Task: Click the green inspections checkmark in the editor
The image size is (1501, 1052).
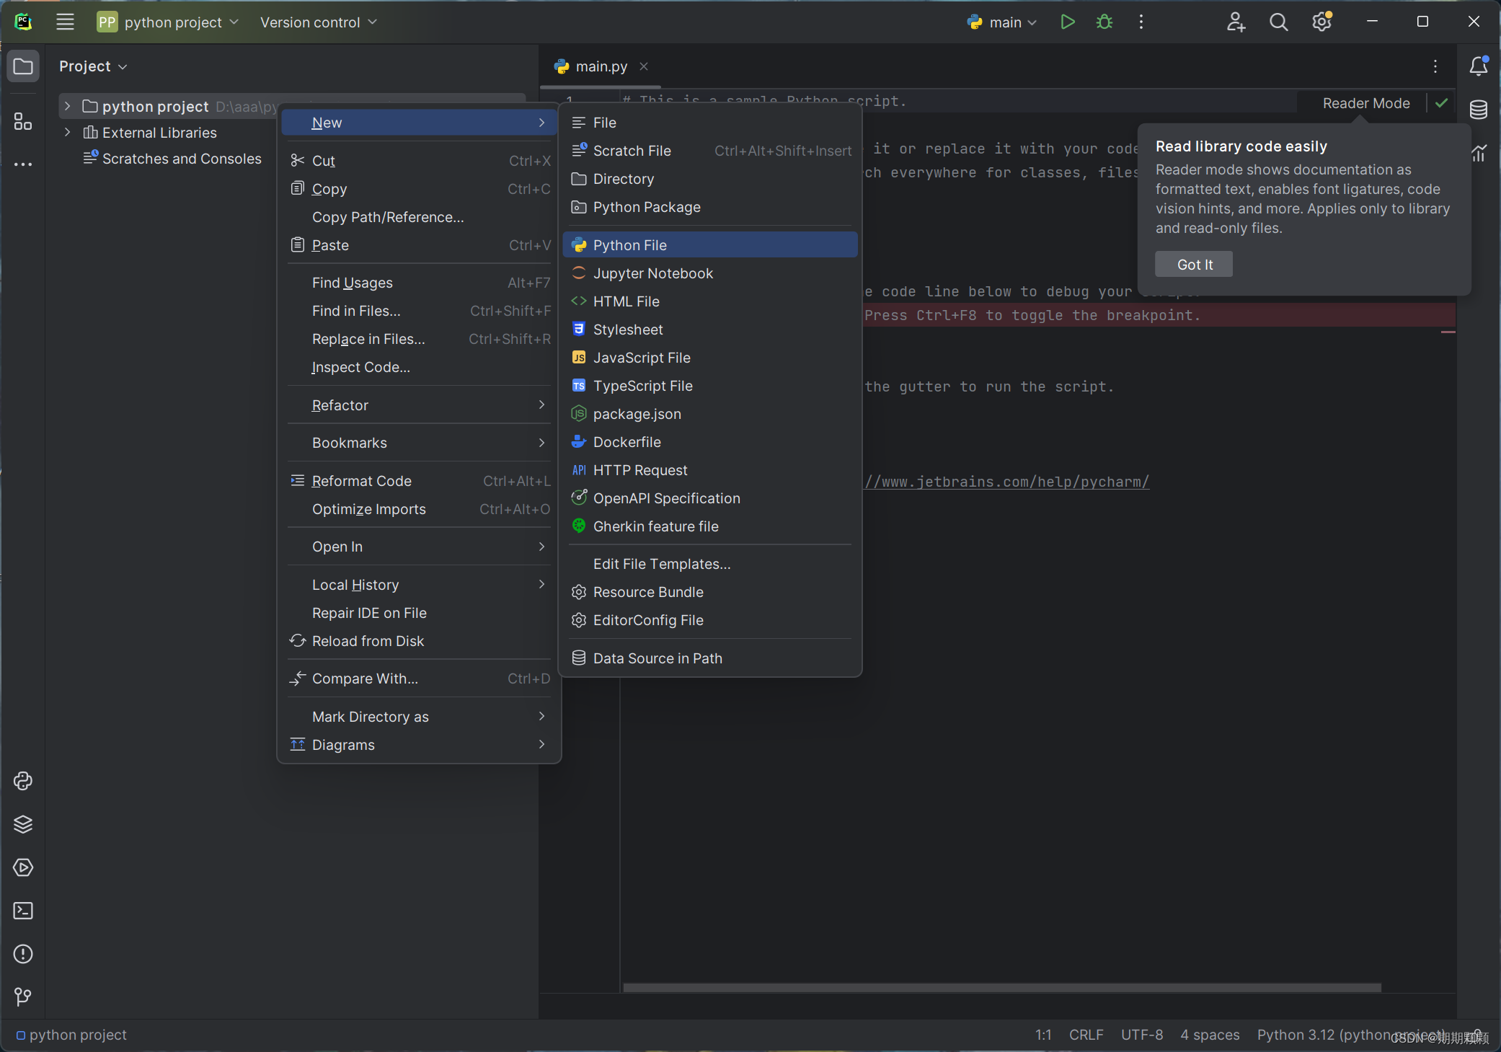Action: tap(1441, 103)
